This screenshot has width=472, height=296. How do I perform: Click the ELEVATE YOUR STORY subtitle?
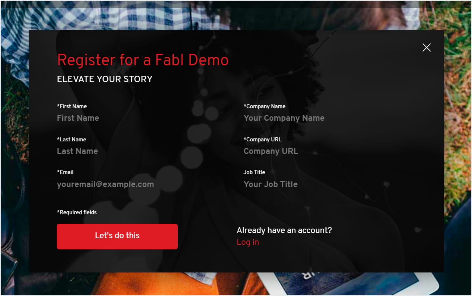[x=105, y=79]
